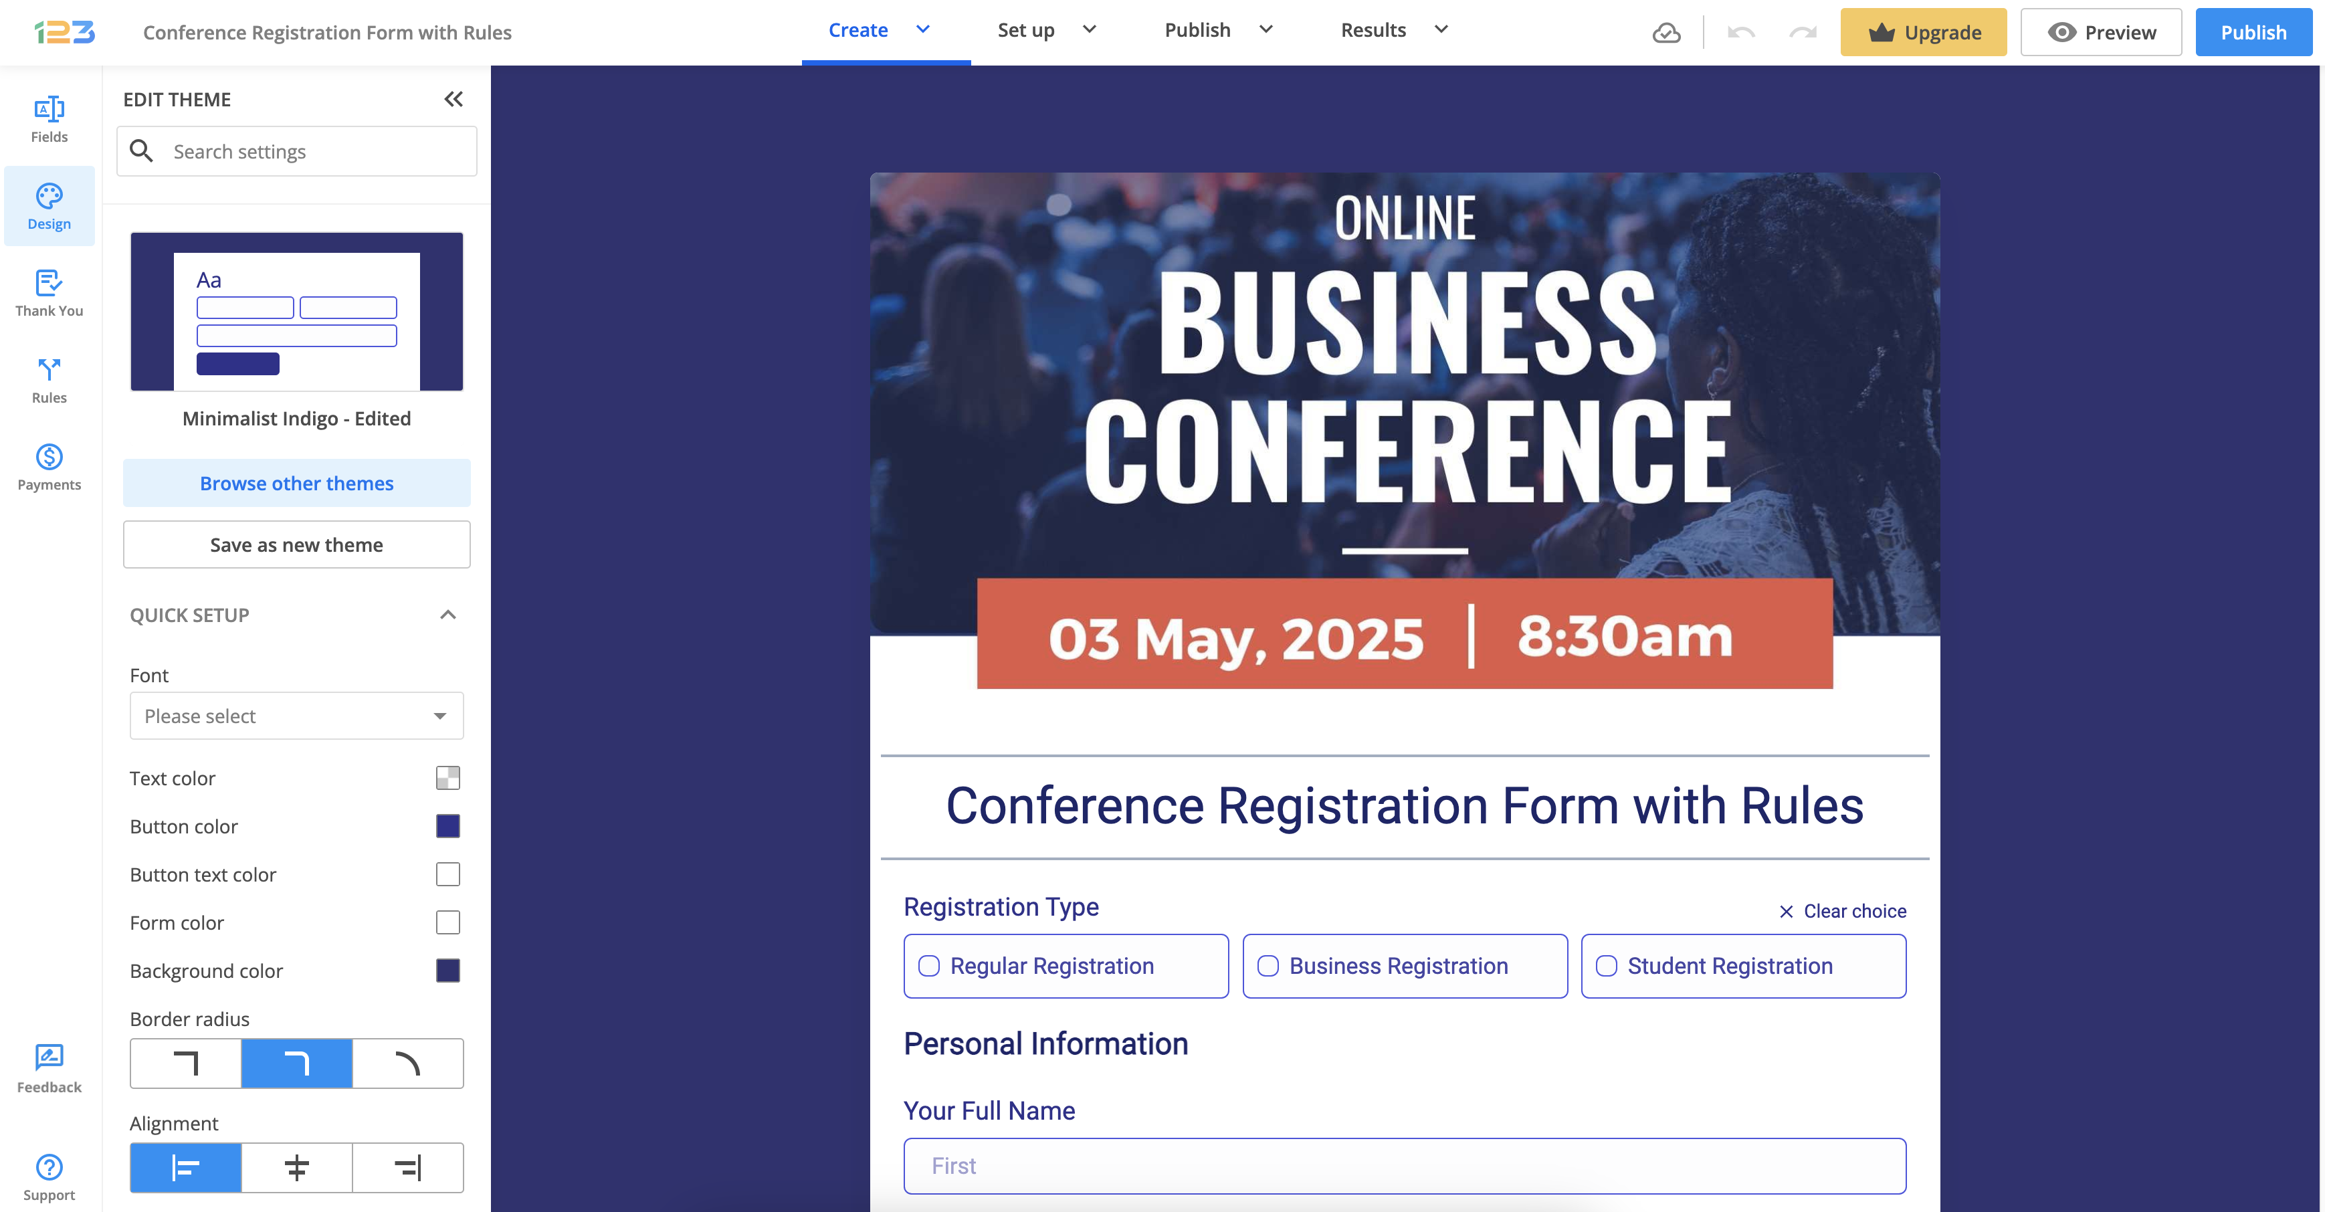The image size is (2325, 1212).
Task: Switch to the Results tab
Action: pyautogui.click(x=1373, y=30)
